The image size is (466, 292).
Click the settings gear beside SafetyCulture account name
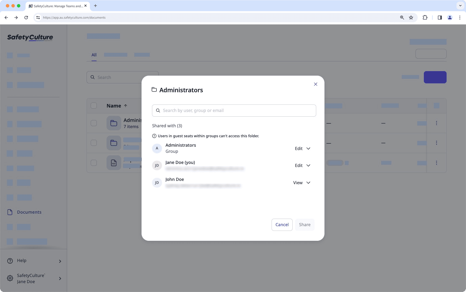pyautogui.click(x=10, y=278)
